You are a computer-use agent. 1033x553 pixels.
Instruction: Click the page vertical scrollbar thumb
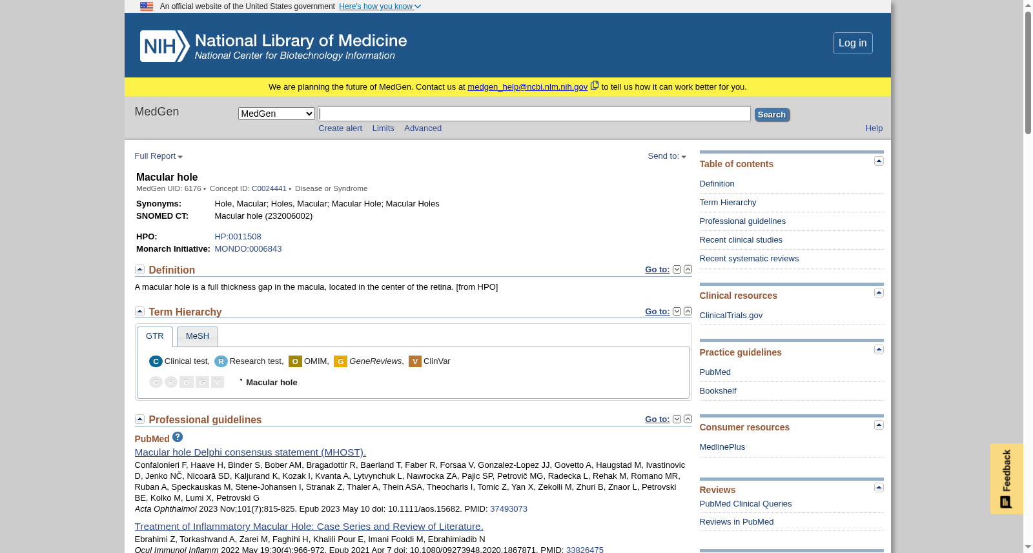pos(1028,72)
